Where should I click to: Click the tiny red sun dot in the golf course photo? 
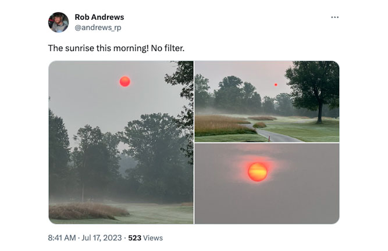click(276, 85)
